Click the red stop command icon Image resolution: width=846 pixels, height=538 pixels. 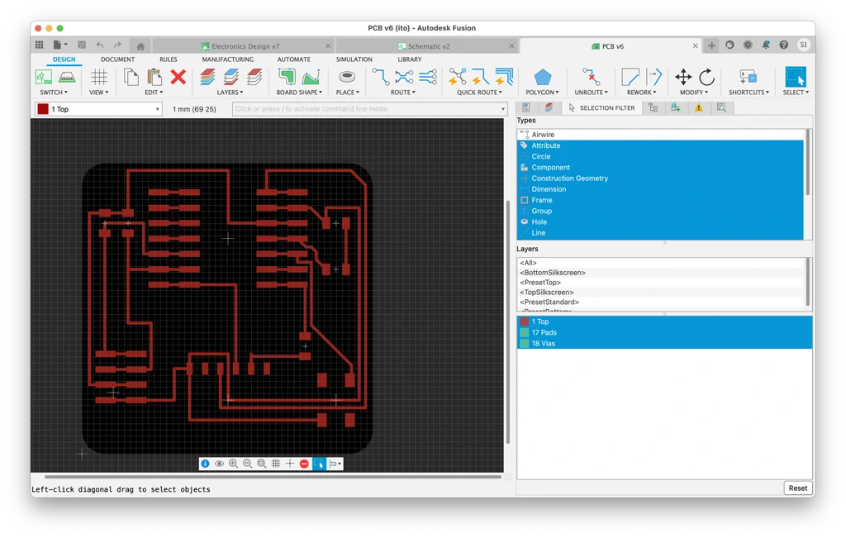tap(304, 464)
